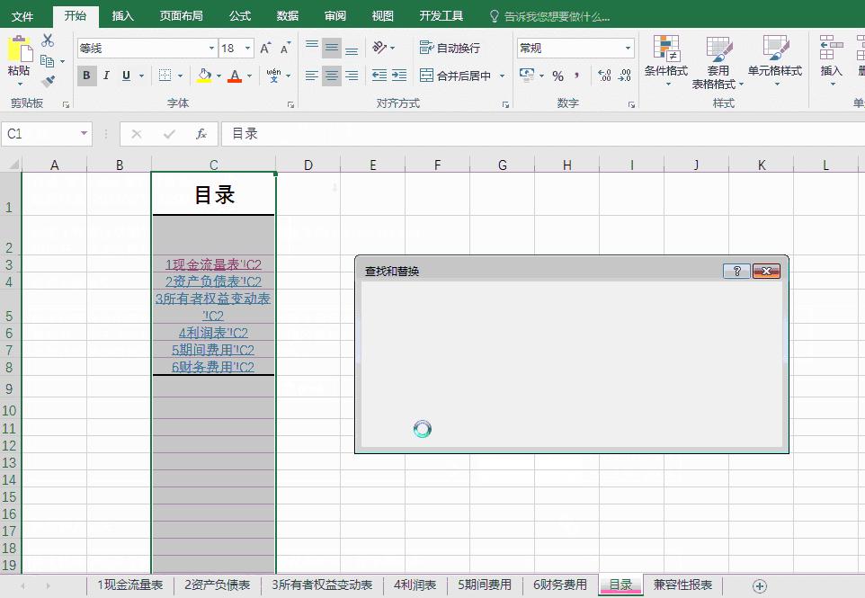Viewport: 865px width, 598px height.
Task: Pick the red font color swatch
Action: click(x=236, y=76)
